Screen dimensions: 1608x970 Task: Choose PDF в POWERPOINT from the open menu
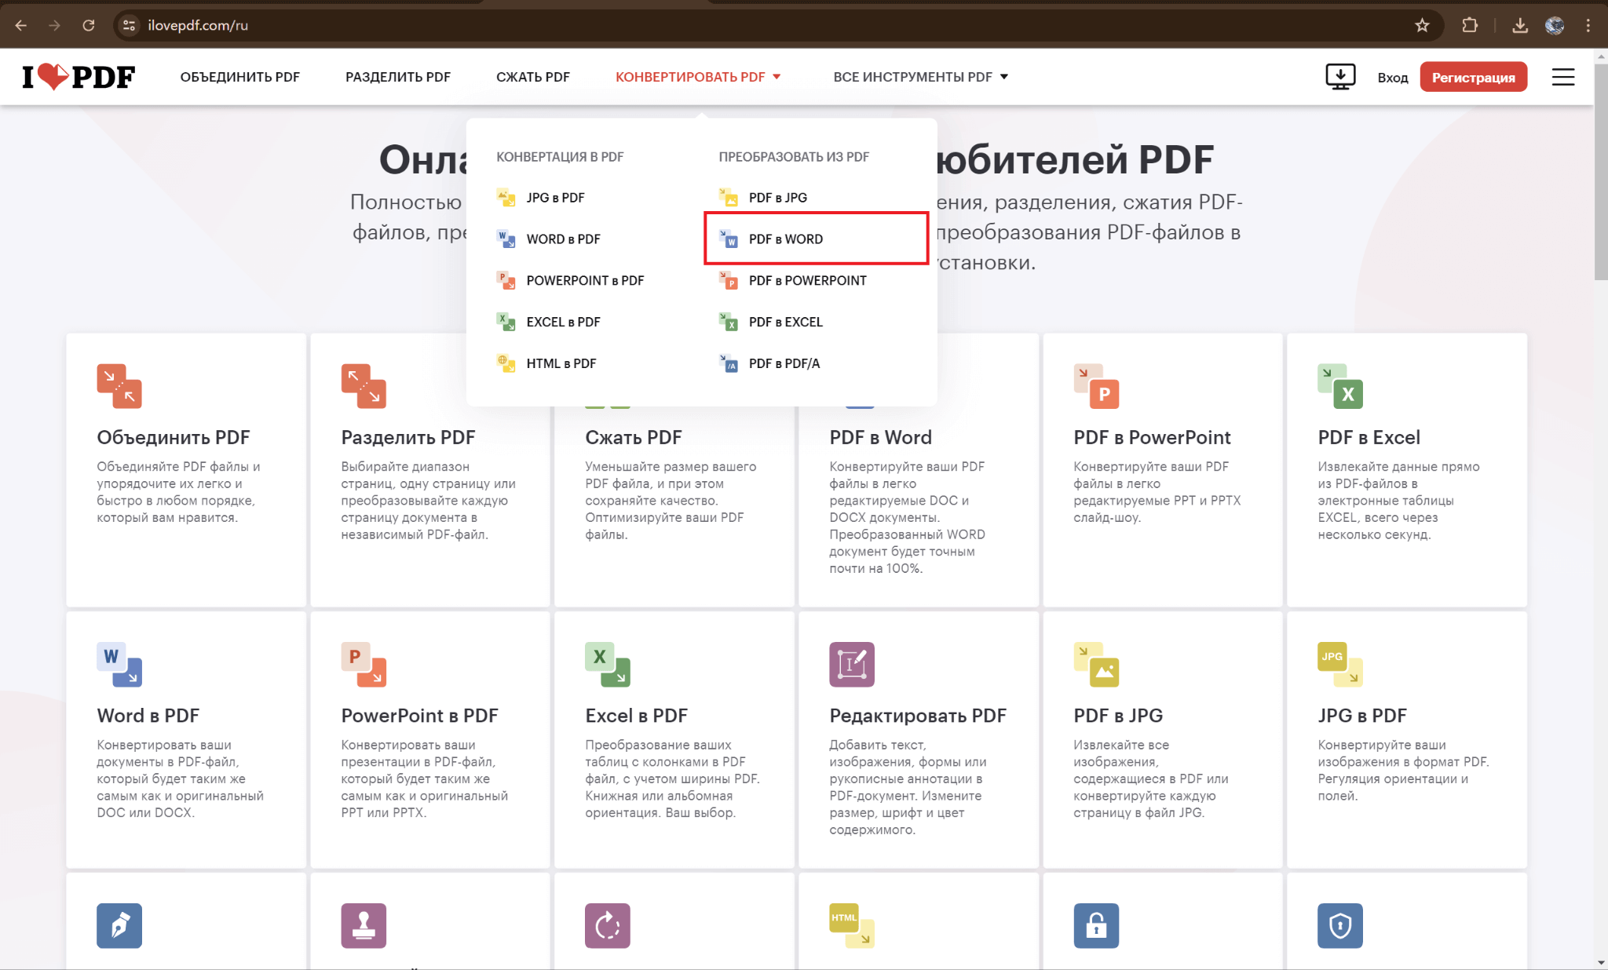point(807,280)
